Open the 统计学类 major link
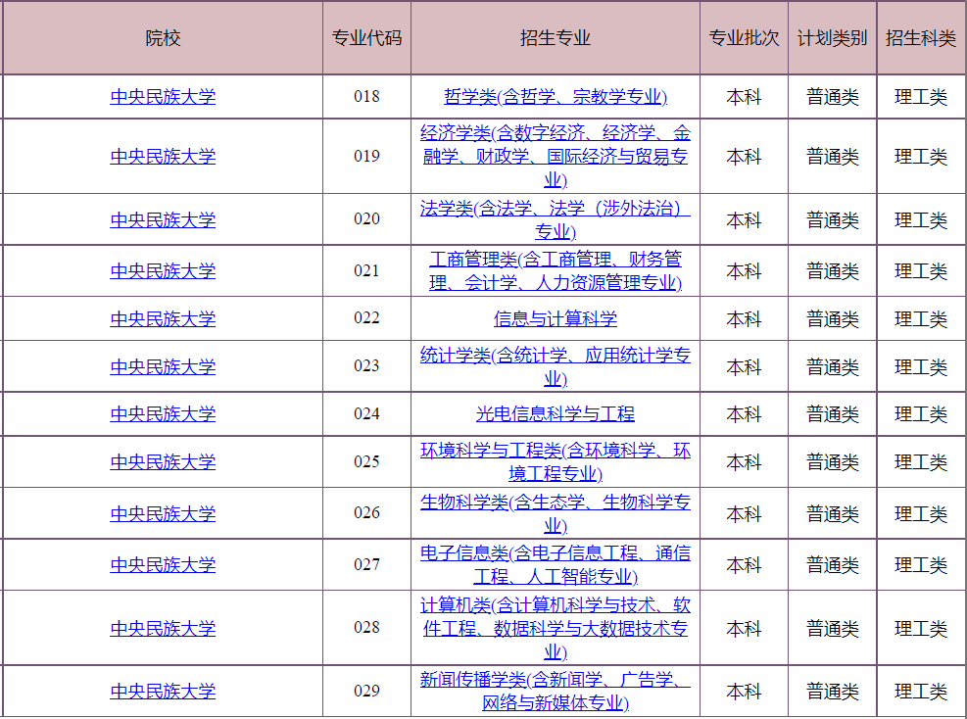967x719 pixels. [x=556, y=367]
